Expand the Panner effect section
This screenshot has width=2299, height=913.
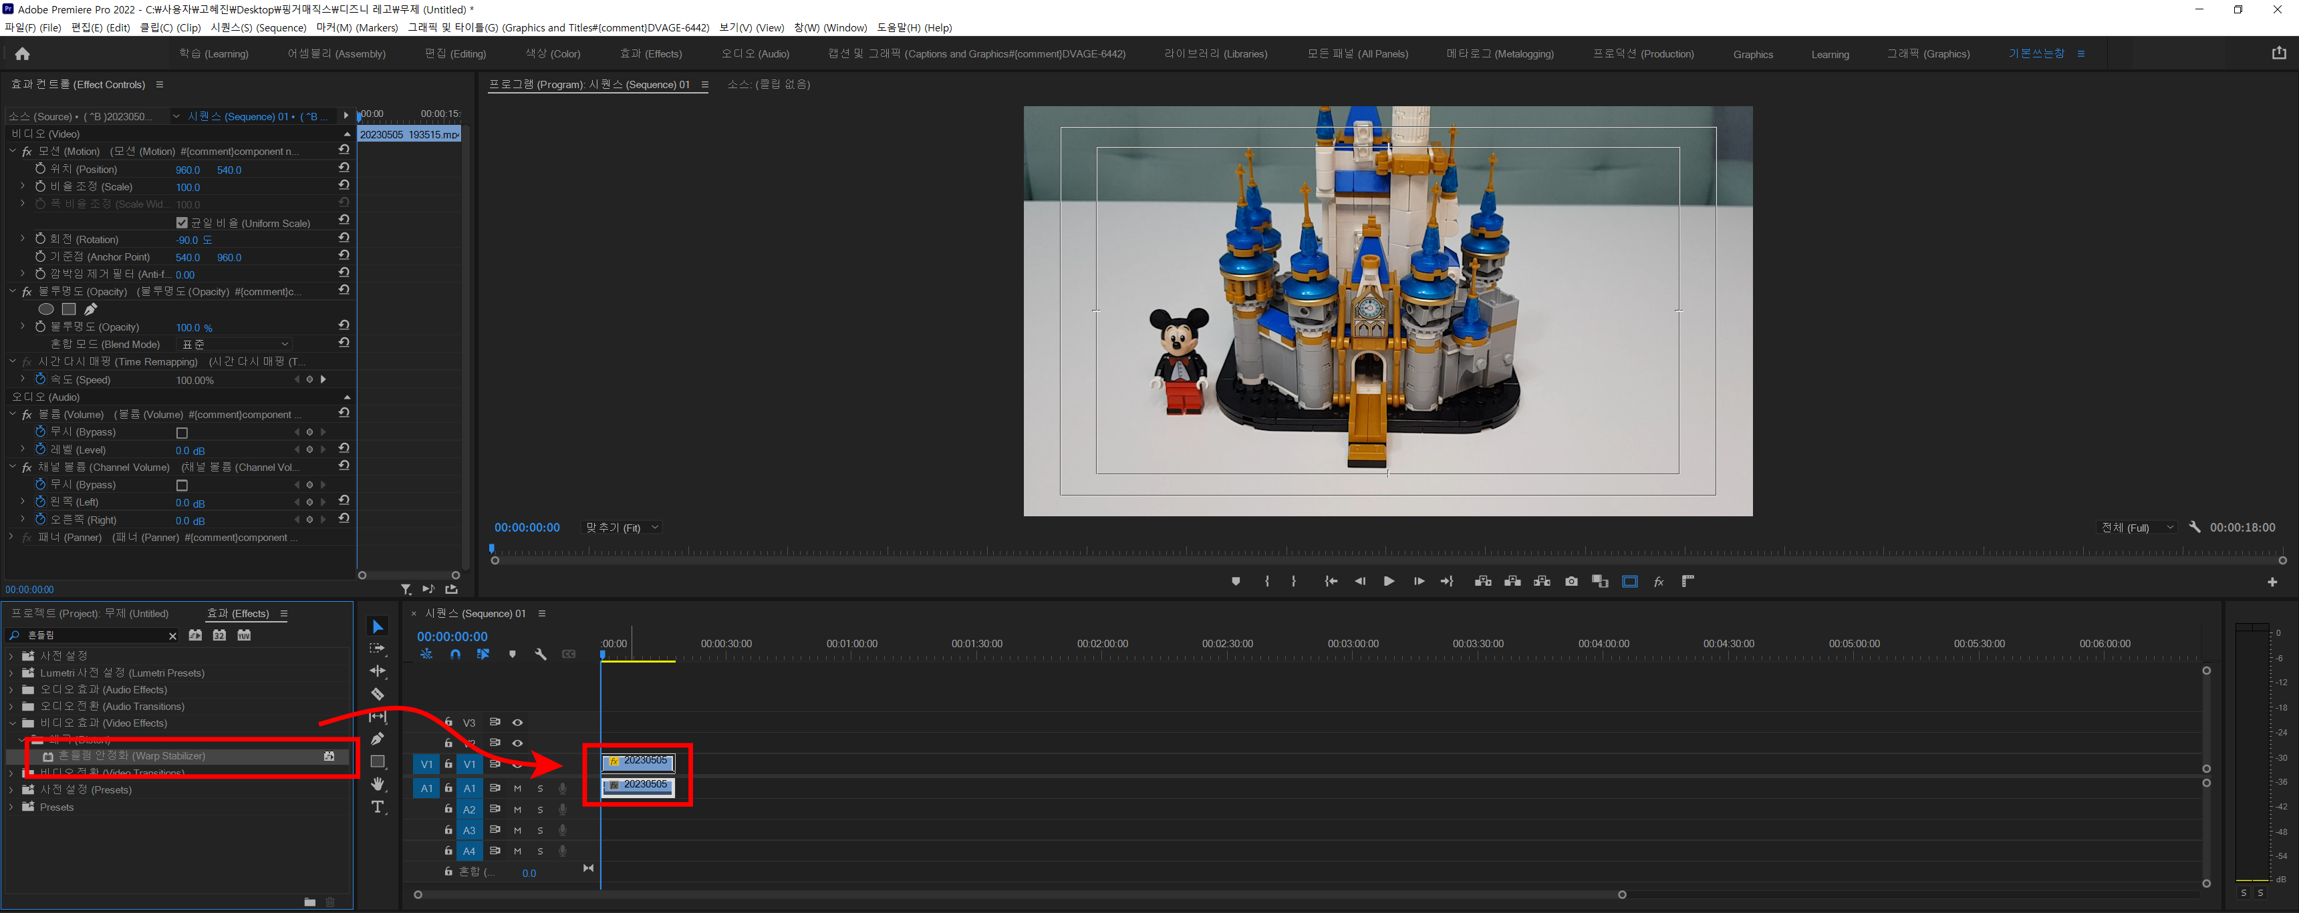pyautogui.click(x=11, y=538)
